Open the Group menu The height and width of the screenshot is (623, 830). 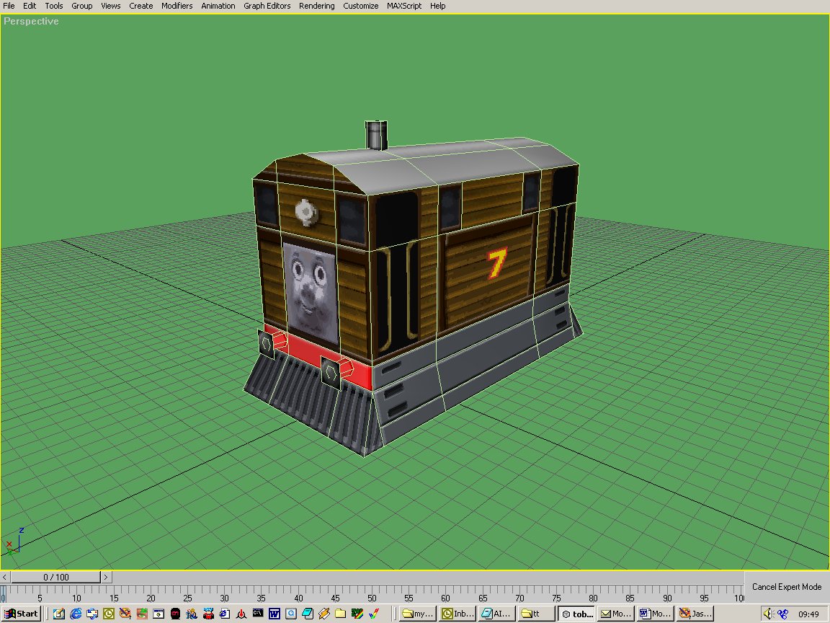coord(81,6)
